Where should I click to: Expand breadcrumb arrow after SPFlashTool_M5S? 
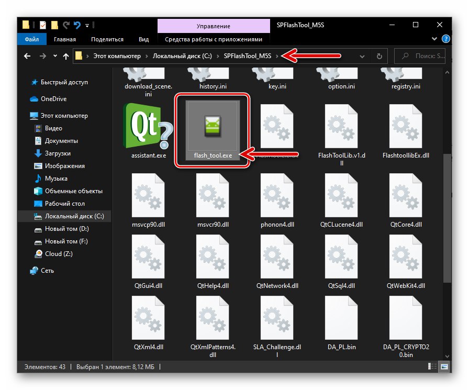point(277,56)
